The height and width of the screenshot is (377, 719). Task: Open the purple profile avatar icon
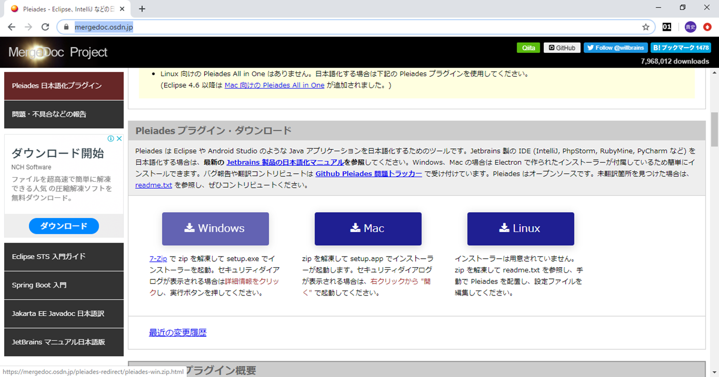tap(690, 27)
